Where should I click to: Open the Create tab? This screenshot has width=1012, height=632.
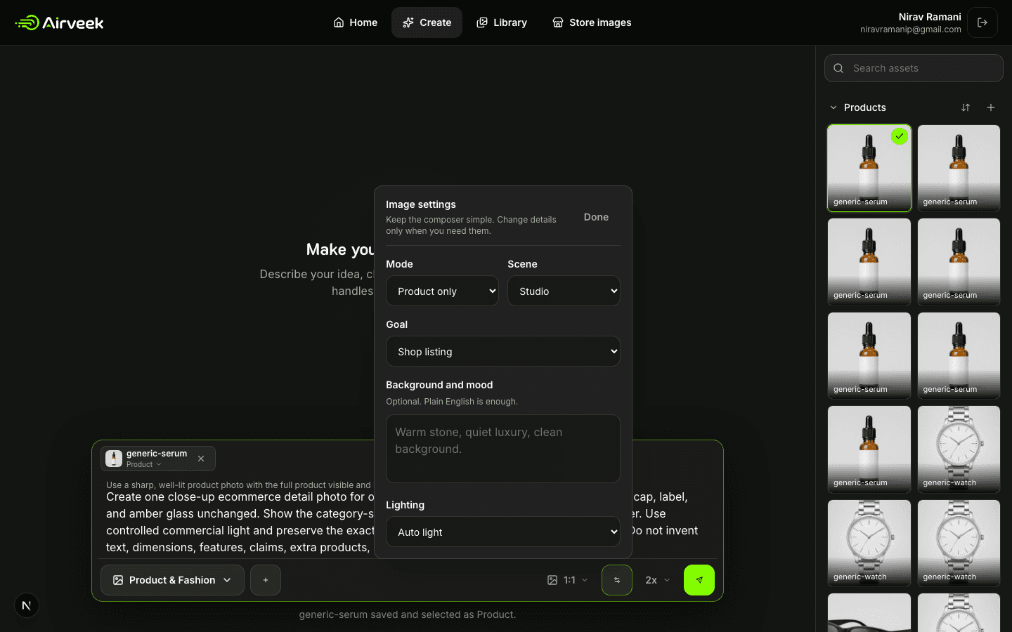tap(427, 22)
